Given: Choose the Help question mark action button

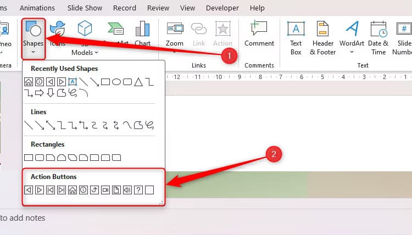Looking at the screenshot, I should click(138, 190).
